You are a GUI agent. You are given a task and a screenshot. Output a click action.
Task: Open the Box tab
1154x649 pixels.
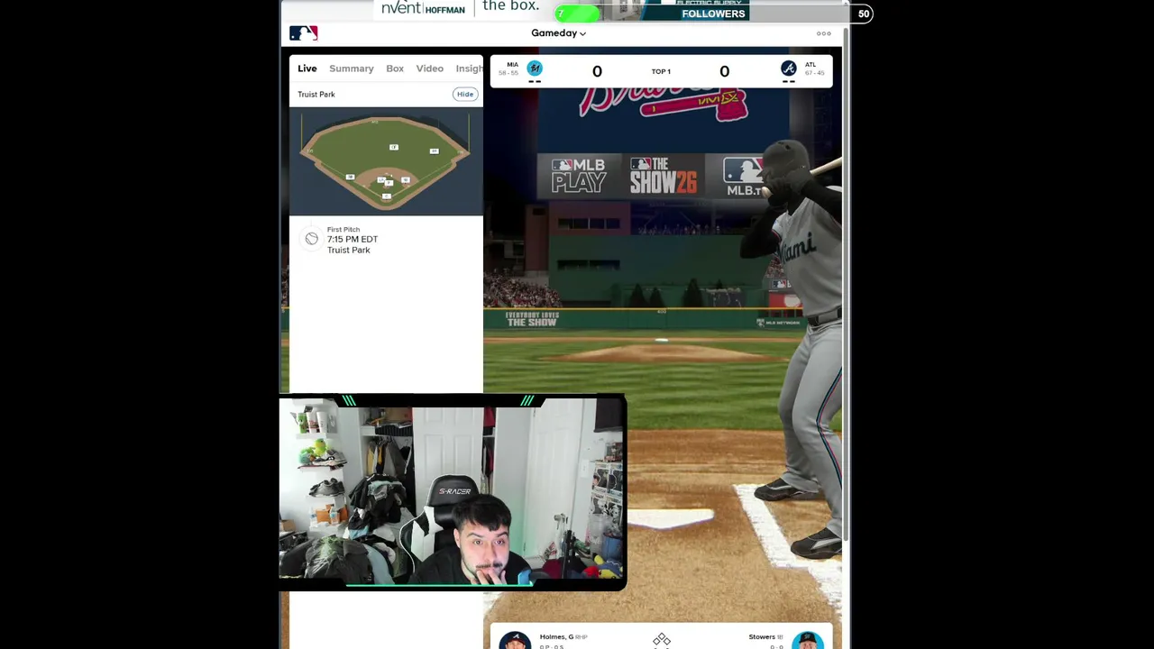click(x=395, y=69)
